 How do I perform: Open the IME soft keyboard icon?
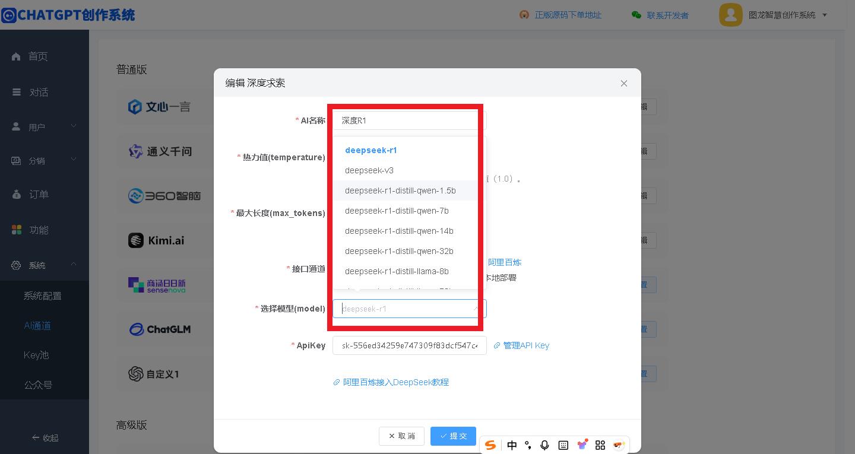click(x=563, y=445)
